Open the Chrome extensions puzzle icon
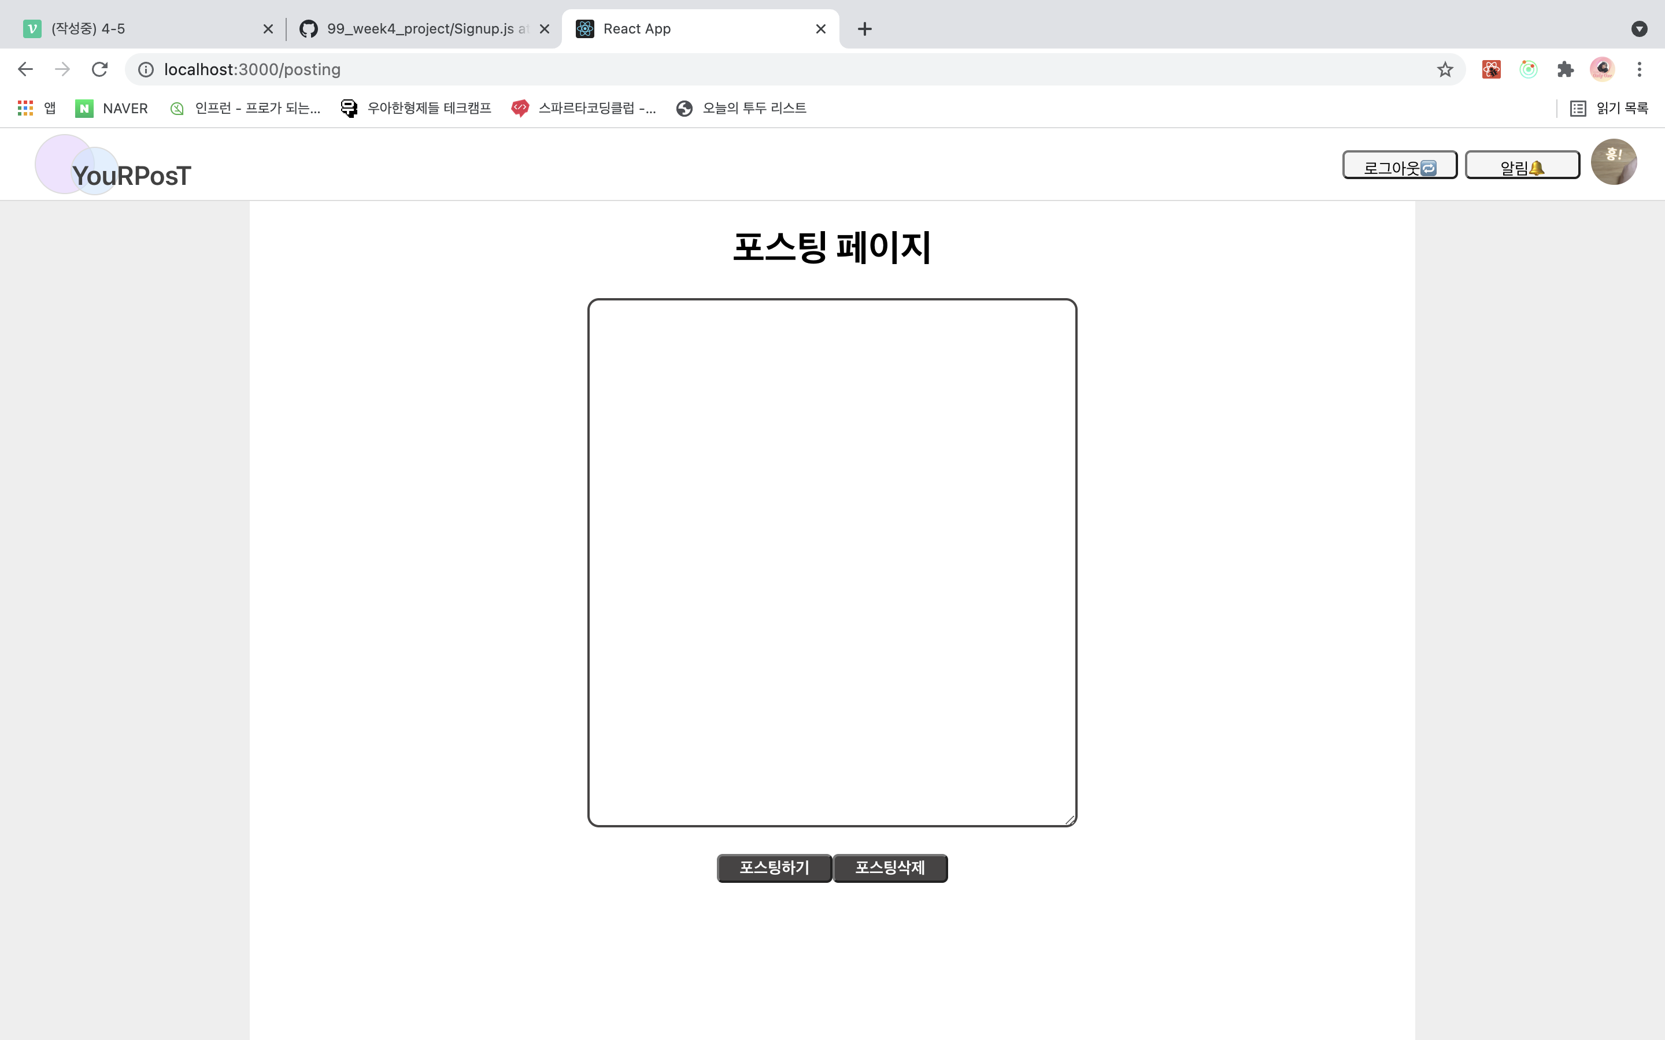 [x=1565, y=69]
